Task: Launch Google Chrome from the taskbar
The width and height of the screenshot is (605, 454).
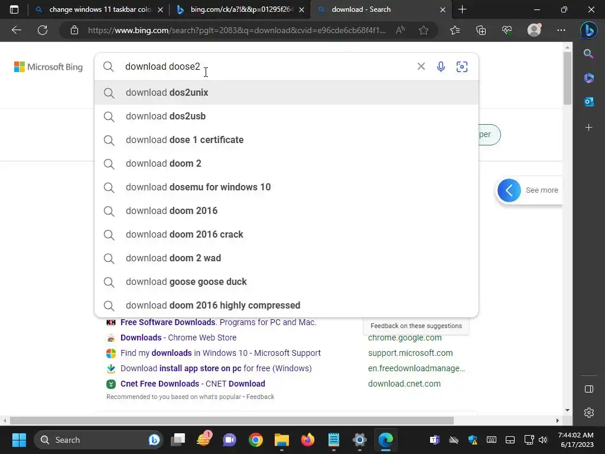Action: tap(255, 440)
